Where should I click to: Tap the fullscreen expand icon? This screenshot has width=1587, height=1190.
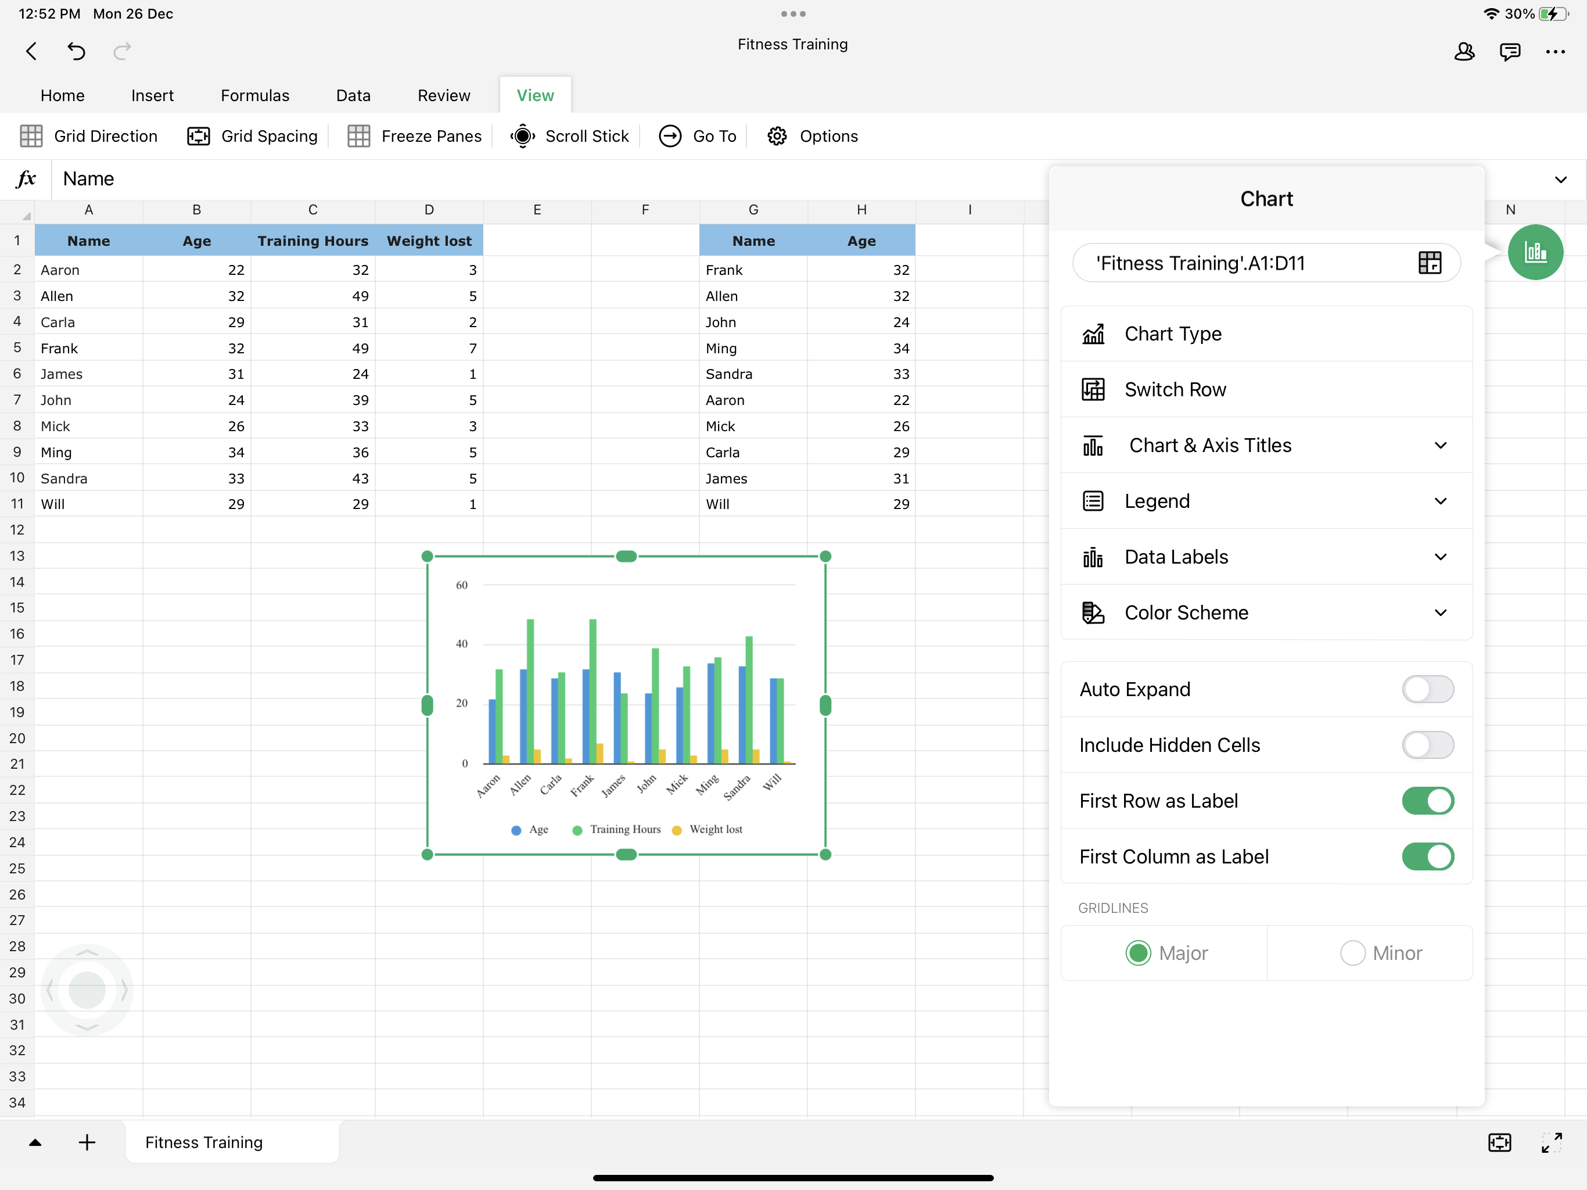click(x=1551, y=1142)
